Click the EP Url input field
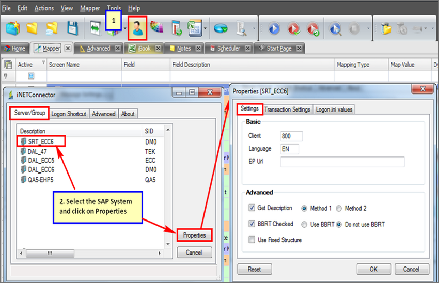Image resolution: width=439 pixels, height=283 pixels. coord(342,162)
